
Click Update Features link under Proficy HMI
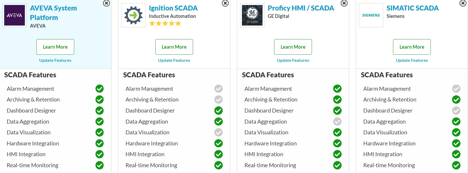click(x=293, y=60)
